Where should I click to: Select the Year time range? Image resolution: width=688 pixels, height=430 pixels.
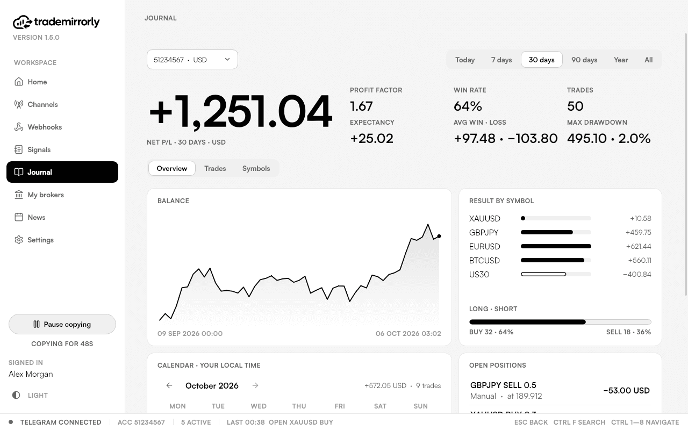[621, 60]
